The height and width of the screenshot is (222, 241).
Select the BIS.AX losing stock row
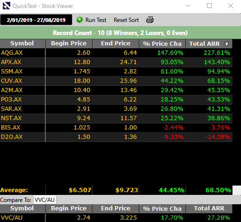[116, 128]
